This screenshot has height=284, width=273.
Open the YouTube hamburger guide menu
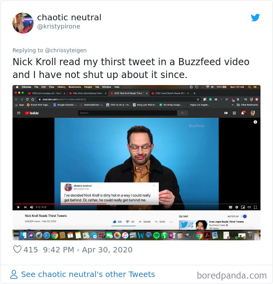pos(19,113)
